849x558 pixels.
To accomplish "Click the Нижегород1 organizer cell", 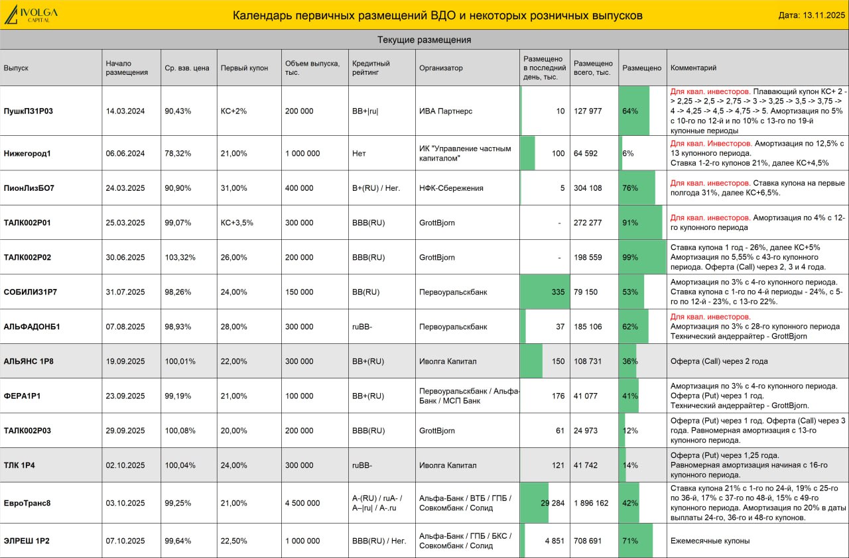I will point(467,153).
